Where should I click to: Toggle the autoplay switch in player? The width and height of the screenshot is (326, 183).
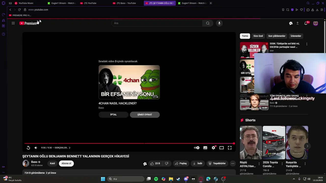[197, 148]
